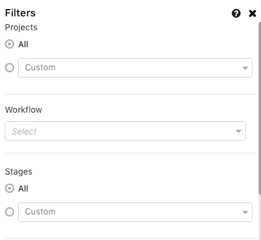This screenshot has height=240, width=261.
Task: Click the scrollbar track below the thumb
Action: coord(260,217)
